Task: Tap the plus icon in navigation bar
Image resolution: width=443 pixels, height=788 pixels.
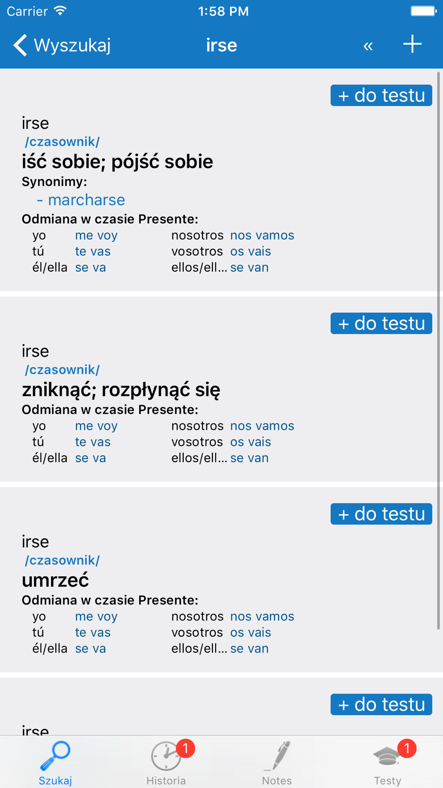Action: 412,44
